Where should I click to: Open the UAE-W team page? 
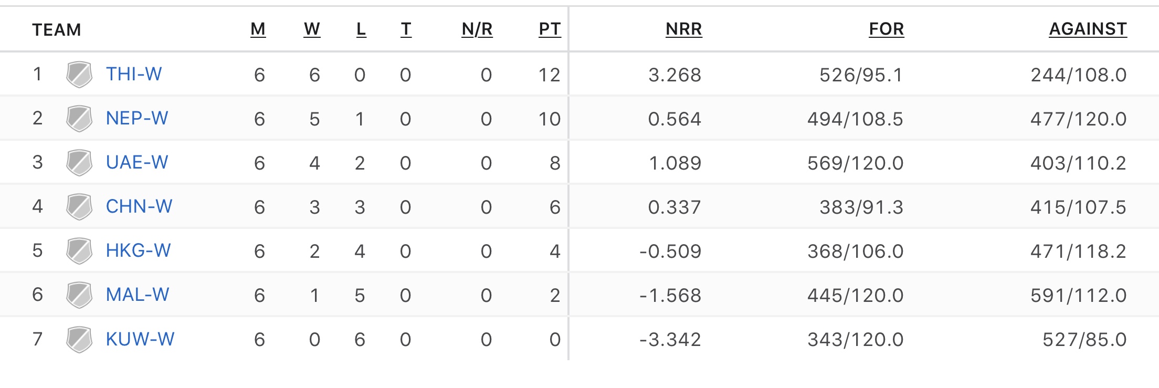(137, 163)
